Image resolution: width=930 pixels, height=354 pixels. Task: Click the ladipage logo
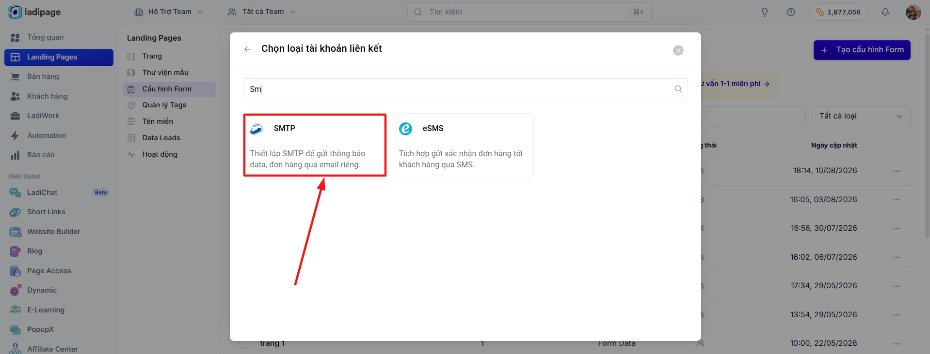[x=35, y=12]
